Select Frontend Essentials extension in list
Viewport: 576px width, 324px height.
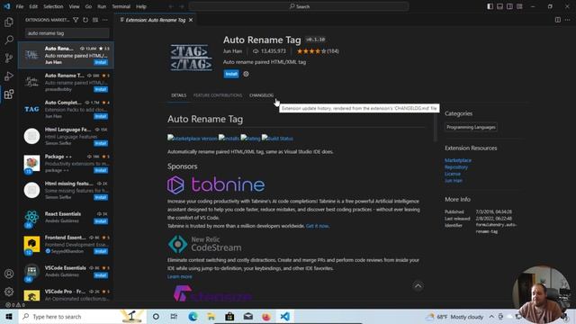(x=66, y=245)
